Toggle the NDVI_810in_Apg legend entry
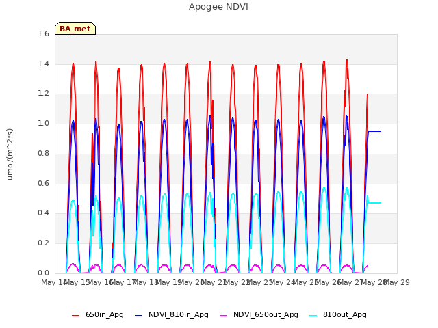This screenshot has height=328, width=438. (x=172, y=314)
